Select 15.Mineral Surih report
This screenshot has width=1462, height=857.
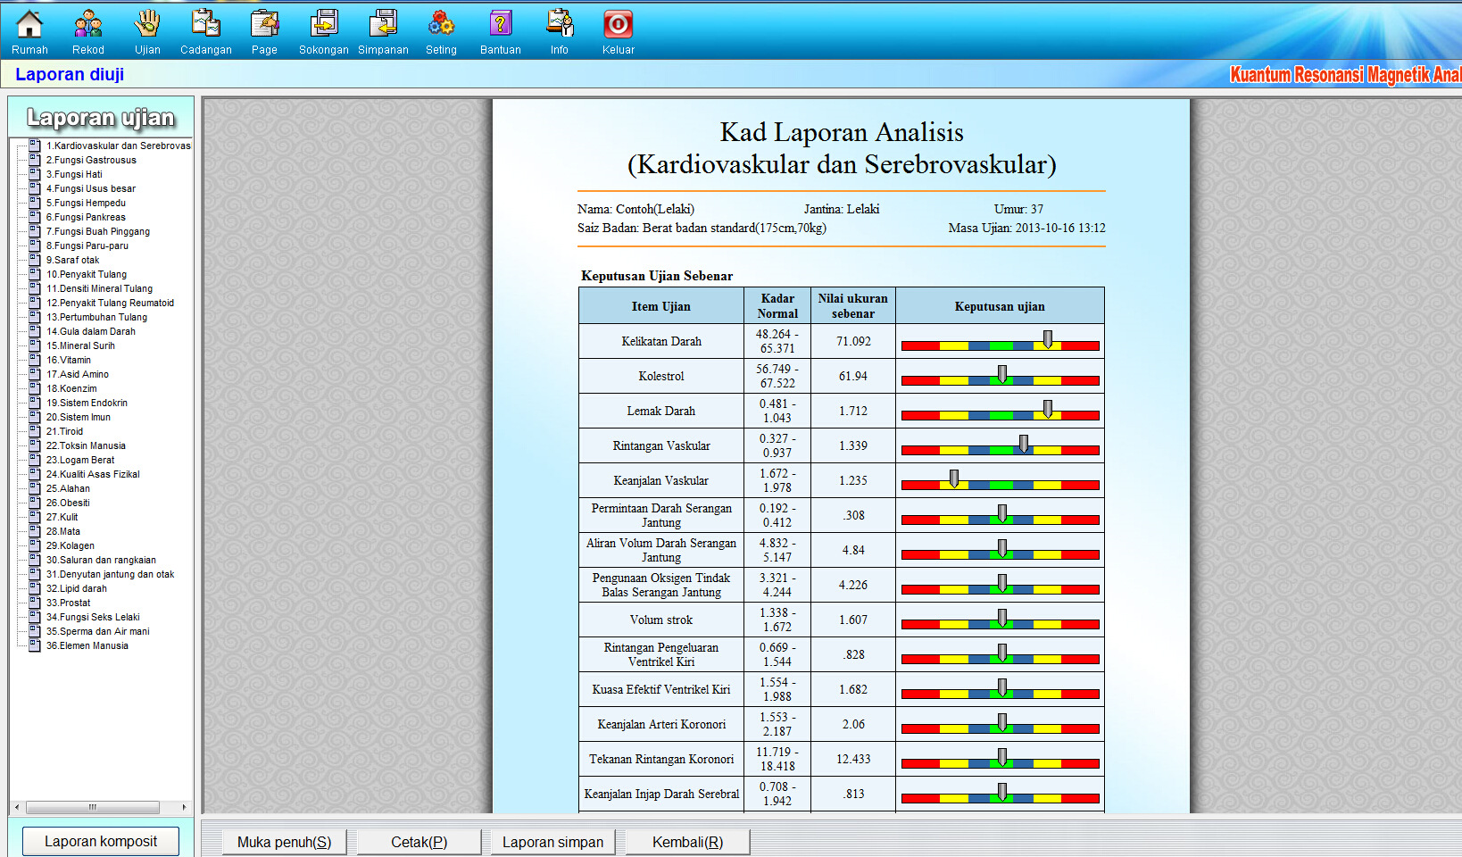coord(80,345)
